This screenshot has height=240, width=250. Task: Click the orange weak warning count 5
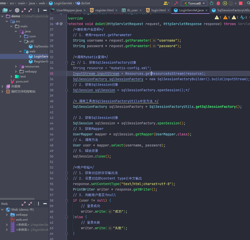coord(227,18)
